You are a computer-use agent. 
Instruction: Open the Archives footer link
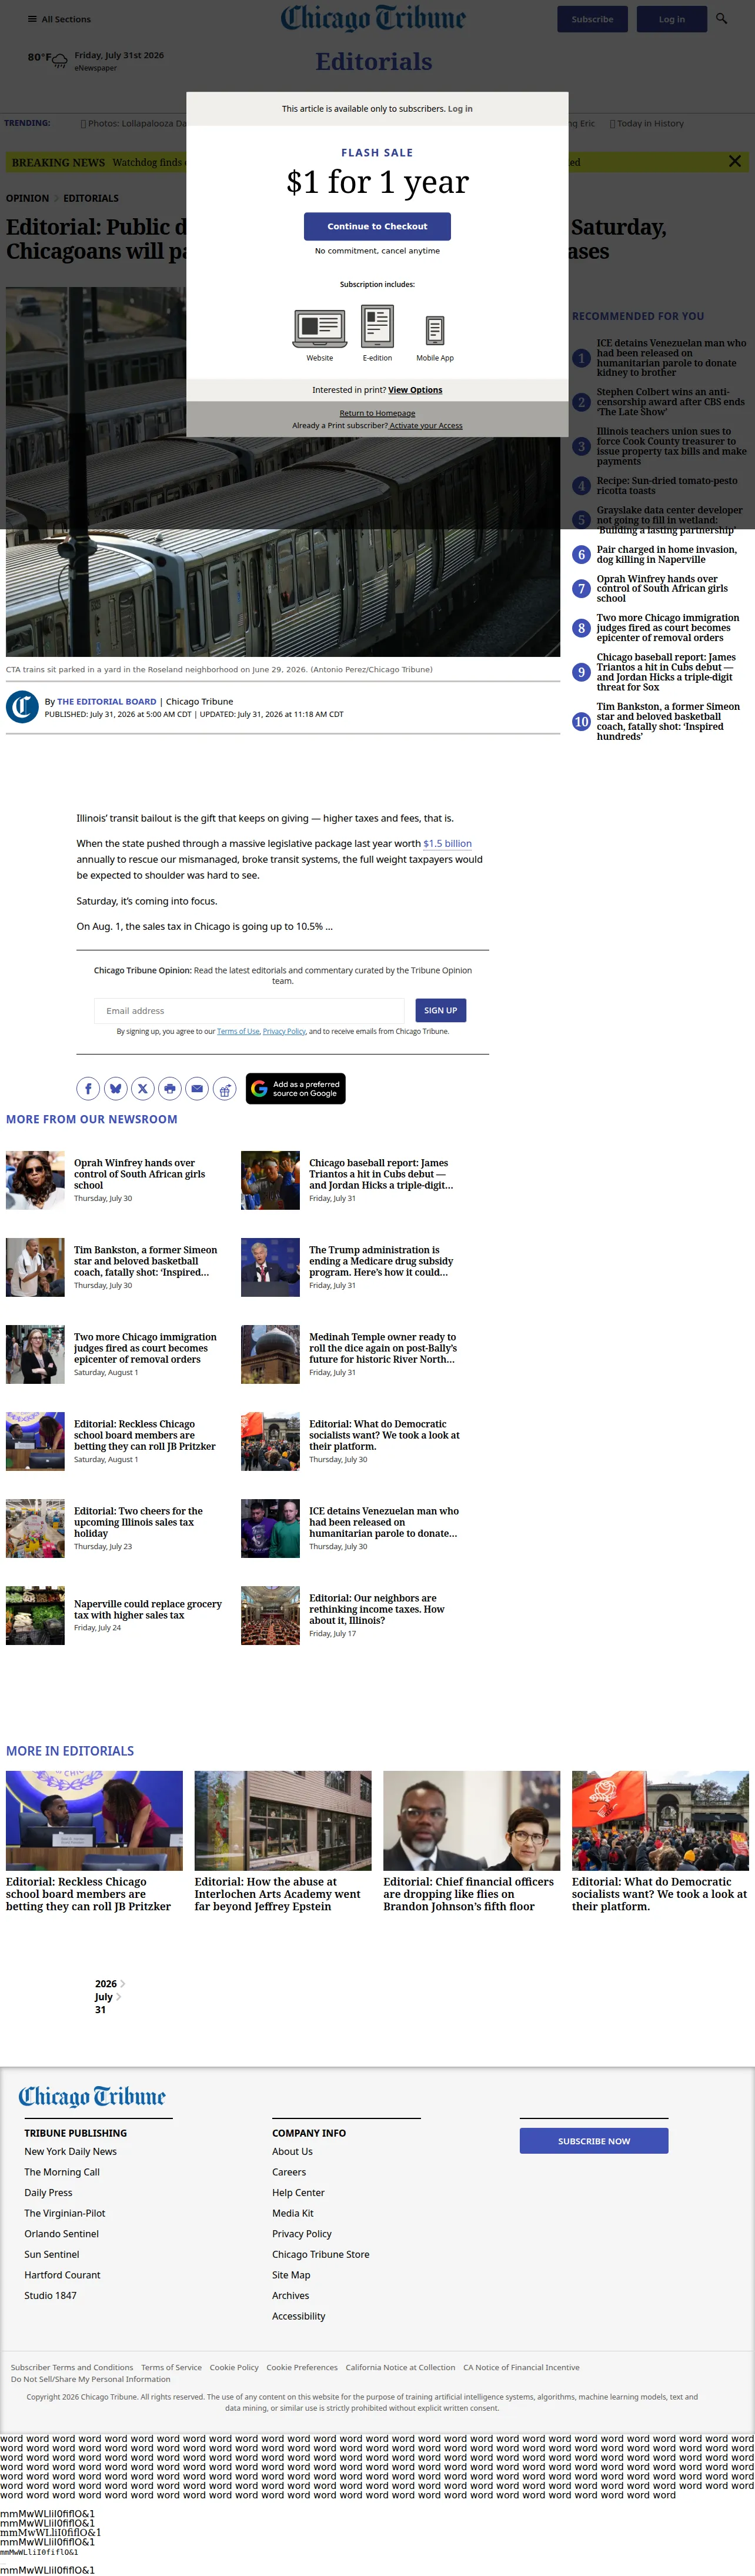pos(290,2295)
